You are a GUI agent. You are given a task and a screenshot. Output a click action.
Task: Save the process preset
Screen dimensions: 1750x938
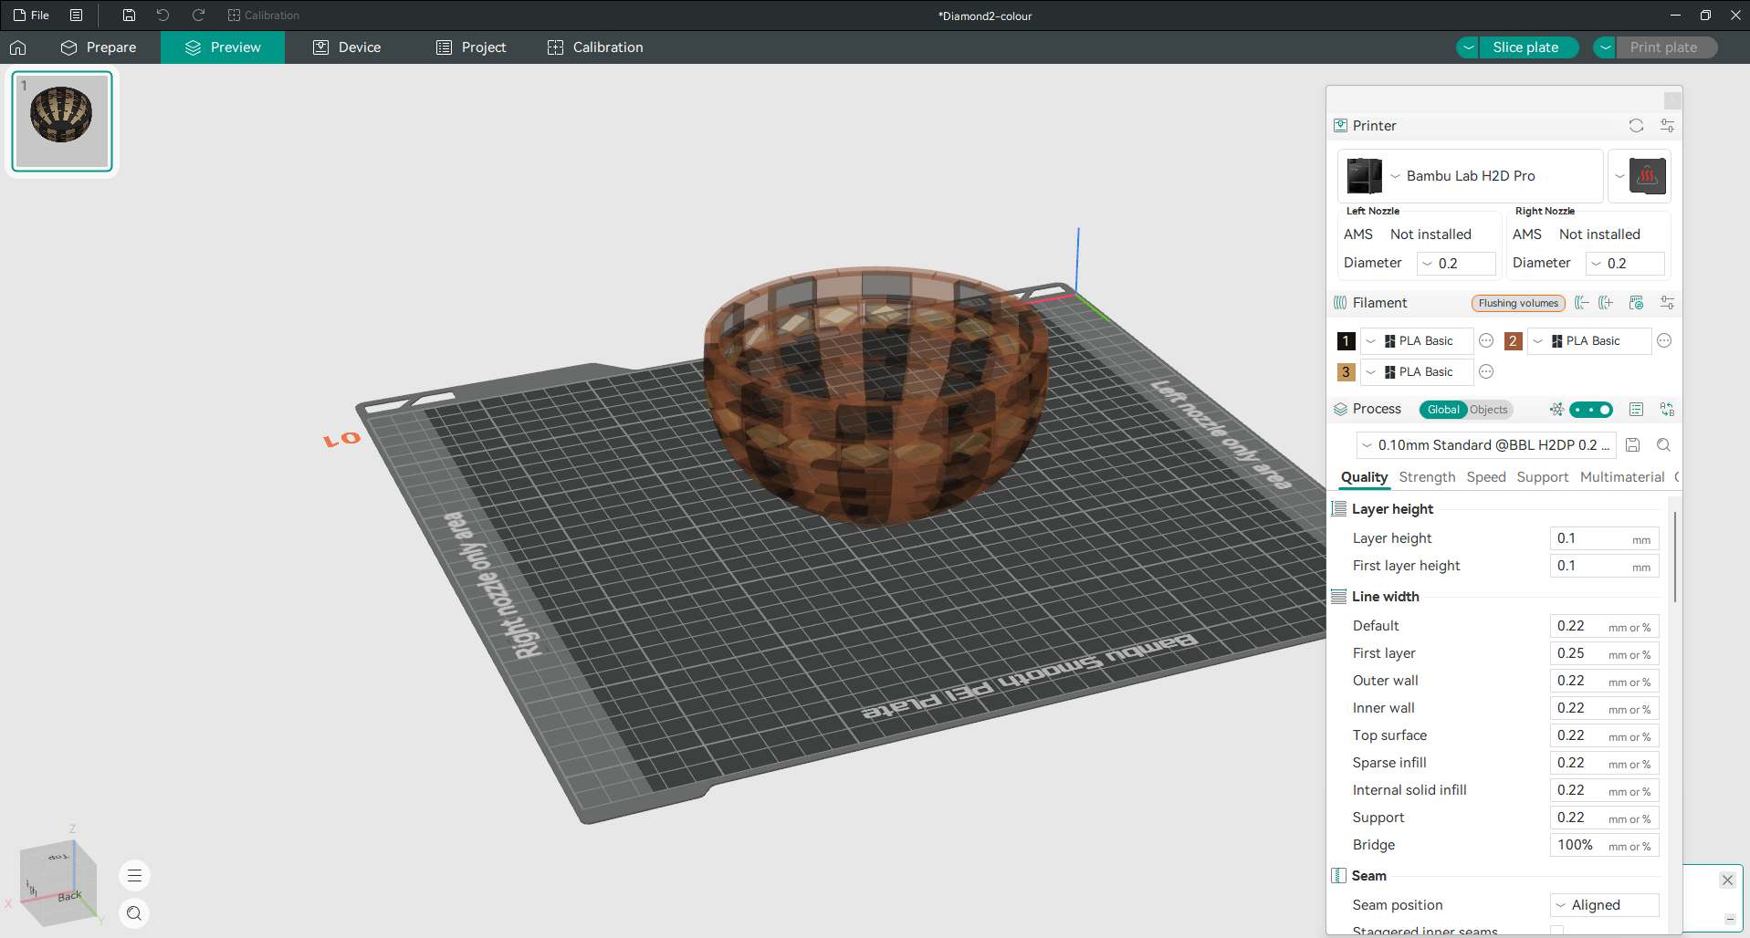1633,445
